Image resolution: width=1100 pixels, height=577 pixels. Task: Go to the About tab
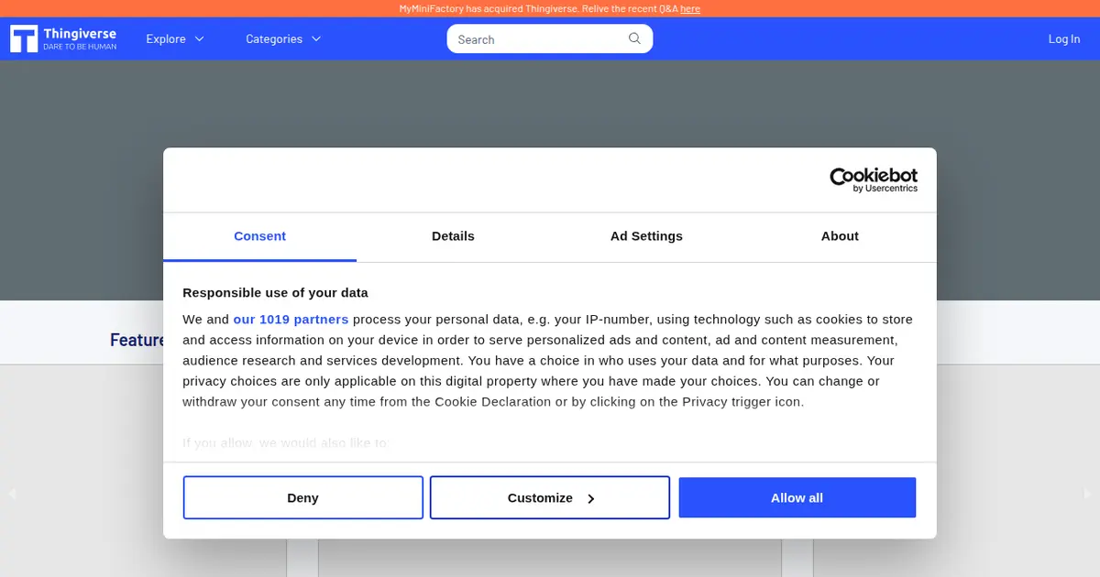point(840,236)
